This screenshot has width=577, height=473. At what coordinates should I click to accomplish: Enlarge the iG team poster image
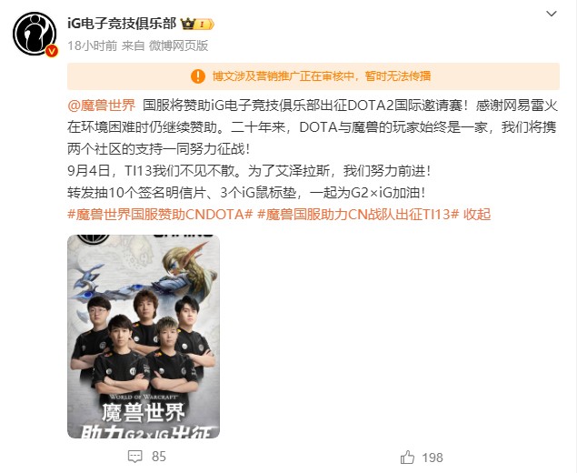[x=144, y=337]
